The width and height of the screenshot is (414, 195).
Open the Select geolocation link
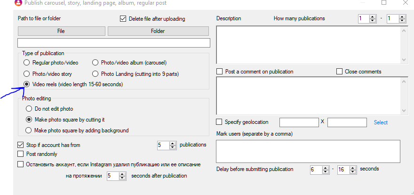(x=381, y=122)
